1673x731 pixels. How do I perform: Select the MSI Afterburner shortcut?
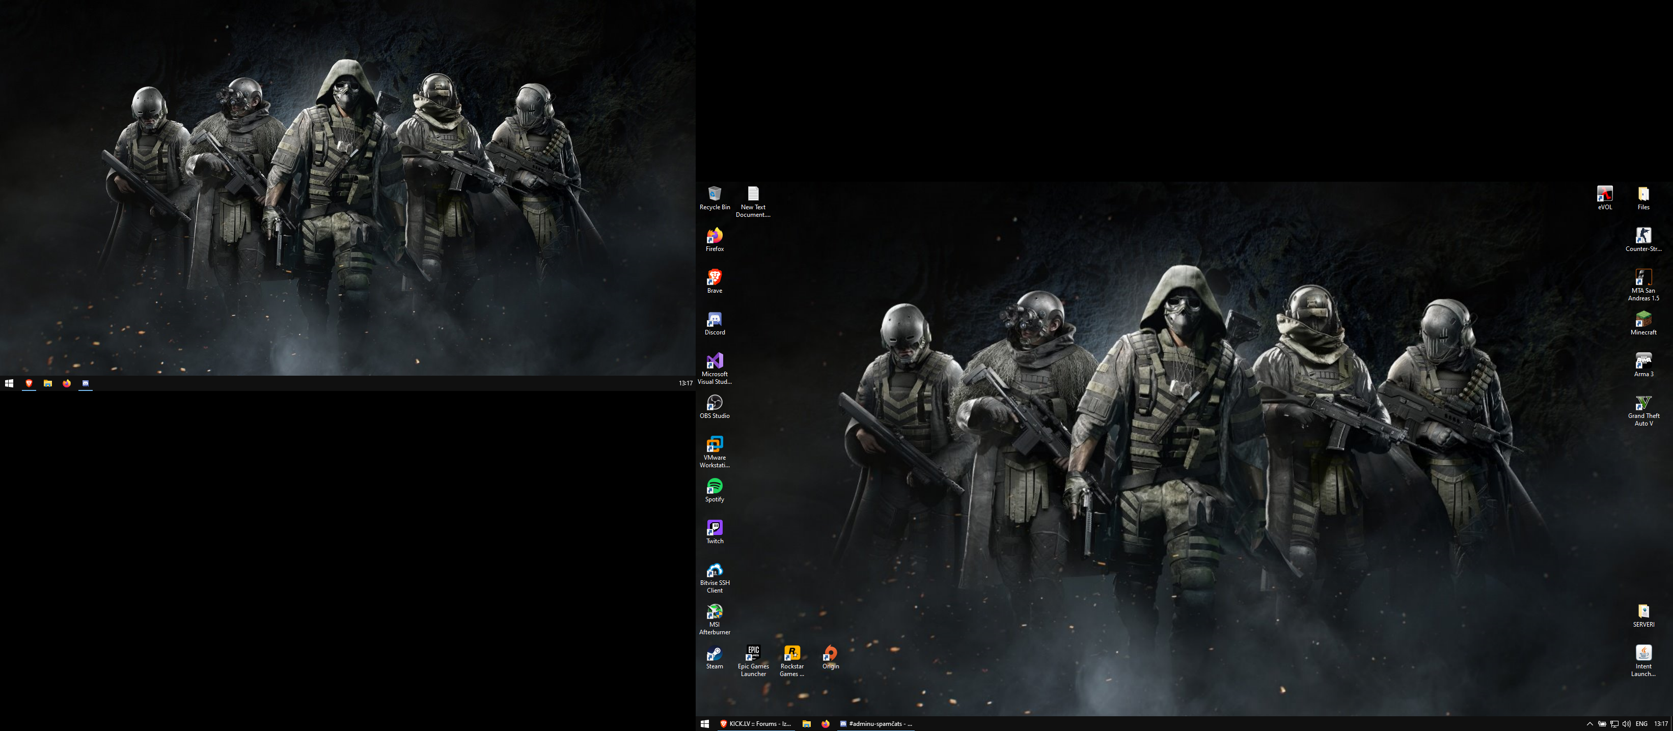(715, 620)
